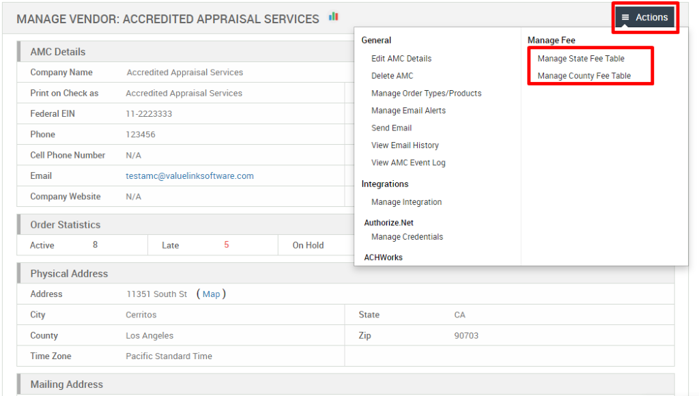Click the ACHWorks group heading
699x396 pixels.
tap(384, 257)
